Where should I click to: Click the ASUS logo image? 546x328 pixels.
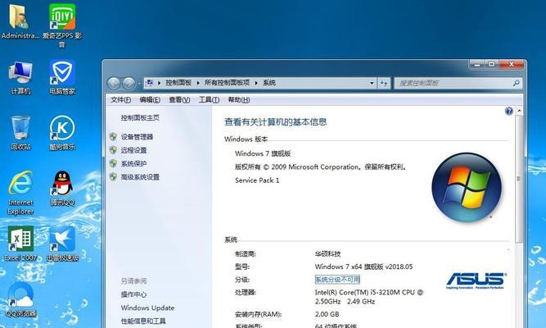coord(476,280)
